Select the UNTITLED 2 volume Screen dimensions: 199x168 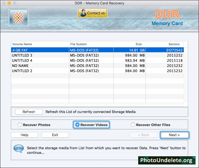97,71
